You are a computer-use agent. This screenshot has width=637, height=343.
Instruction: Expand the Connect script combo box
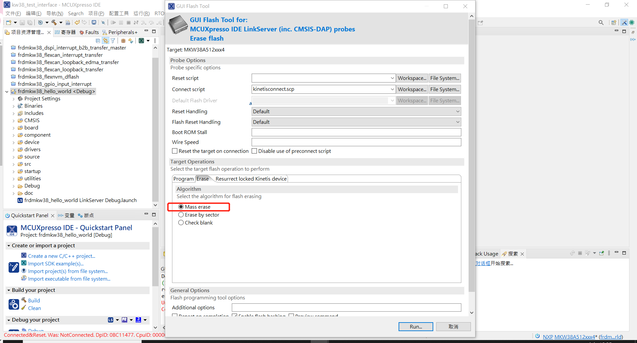pos(392,89)
